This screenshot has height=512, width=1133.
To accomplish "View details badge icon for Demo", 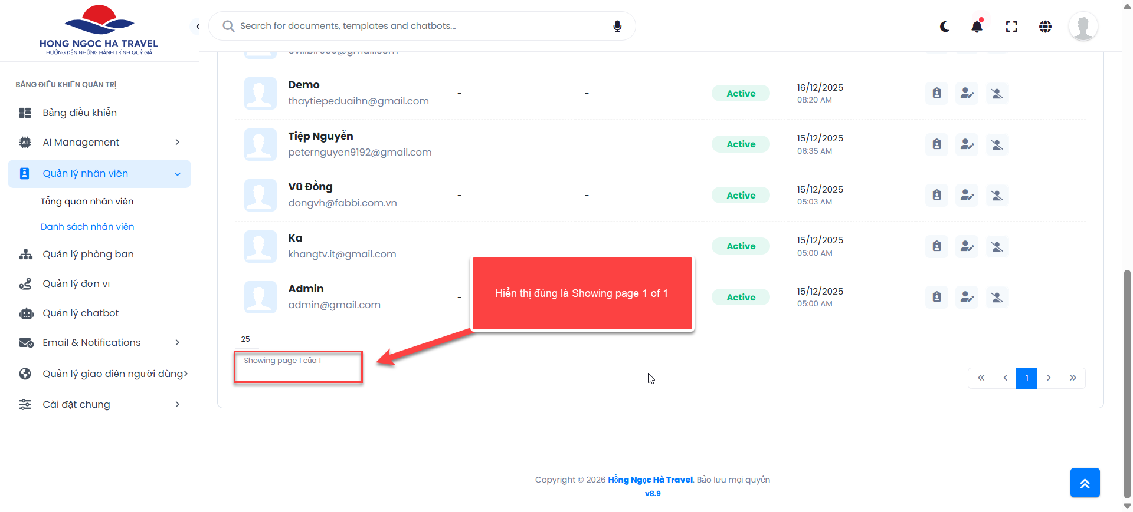I will pyautogui.click(x=936, y=93).
